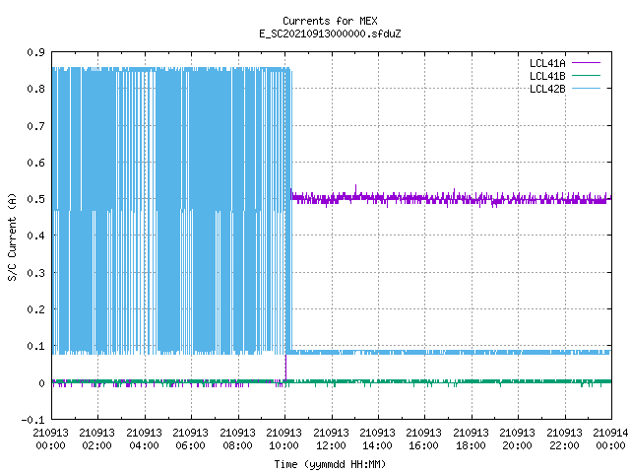The height and width of the screenshot is (473, 630).
Task: Click the 0.4 y-axis tick label
Action: pyautogui.click(x=35, y=236)
